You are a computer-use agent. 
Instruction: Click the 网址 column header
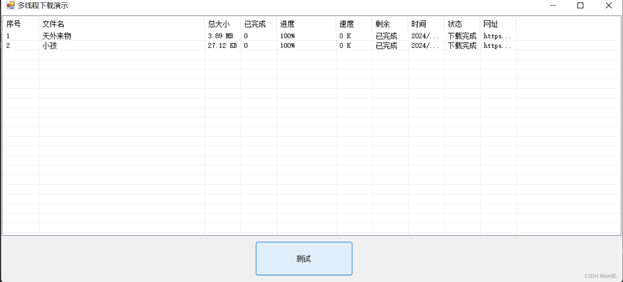click(498, 24)
